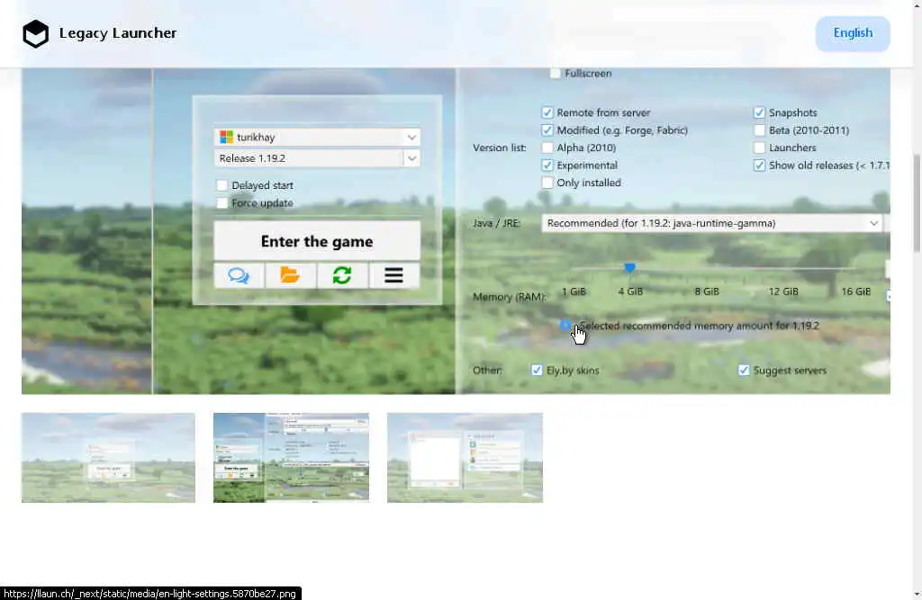Click the "Java / JRE:" label

point(497,223)
